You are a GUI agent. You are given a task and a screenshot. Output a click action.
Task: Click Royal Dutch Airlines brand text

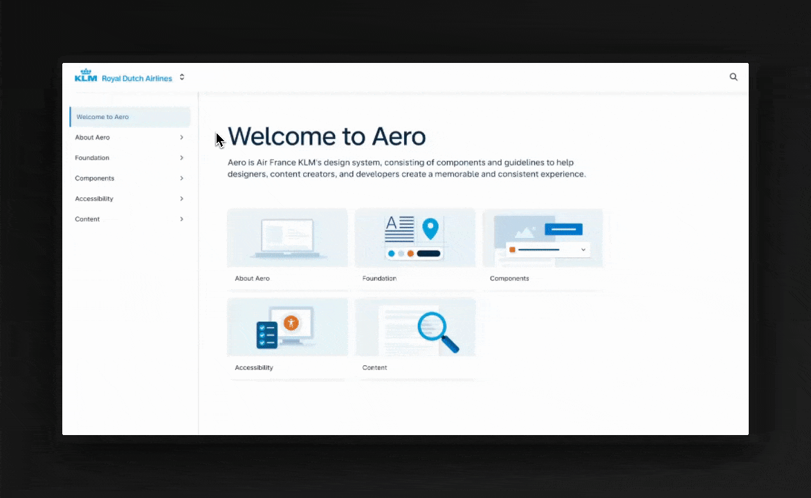[x=137, y=79]
